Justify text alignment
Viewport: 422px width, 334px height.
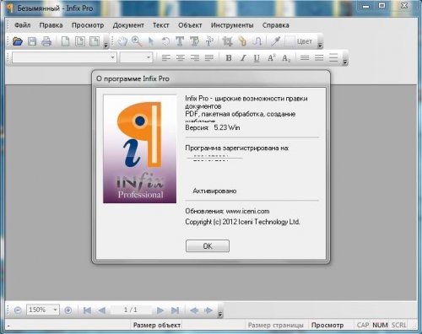point(209,58)
